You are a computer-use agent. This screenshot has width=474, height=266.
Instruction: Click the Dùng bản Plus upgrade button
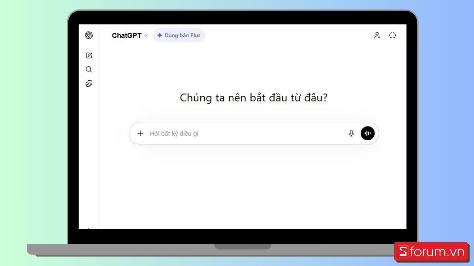coord(179,35)
